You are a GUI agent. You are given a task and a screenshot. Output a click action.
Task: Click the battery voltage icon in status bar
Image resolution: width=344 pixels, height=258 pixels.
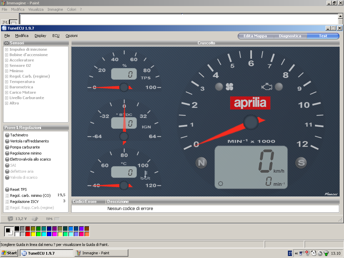click(x=10, y=218)
